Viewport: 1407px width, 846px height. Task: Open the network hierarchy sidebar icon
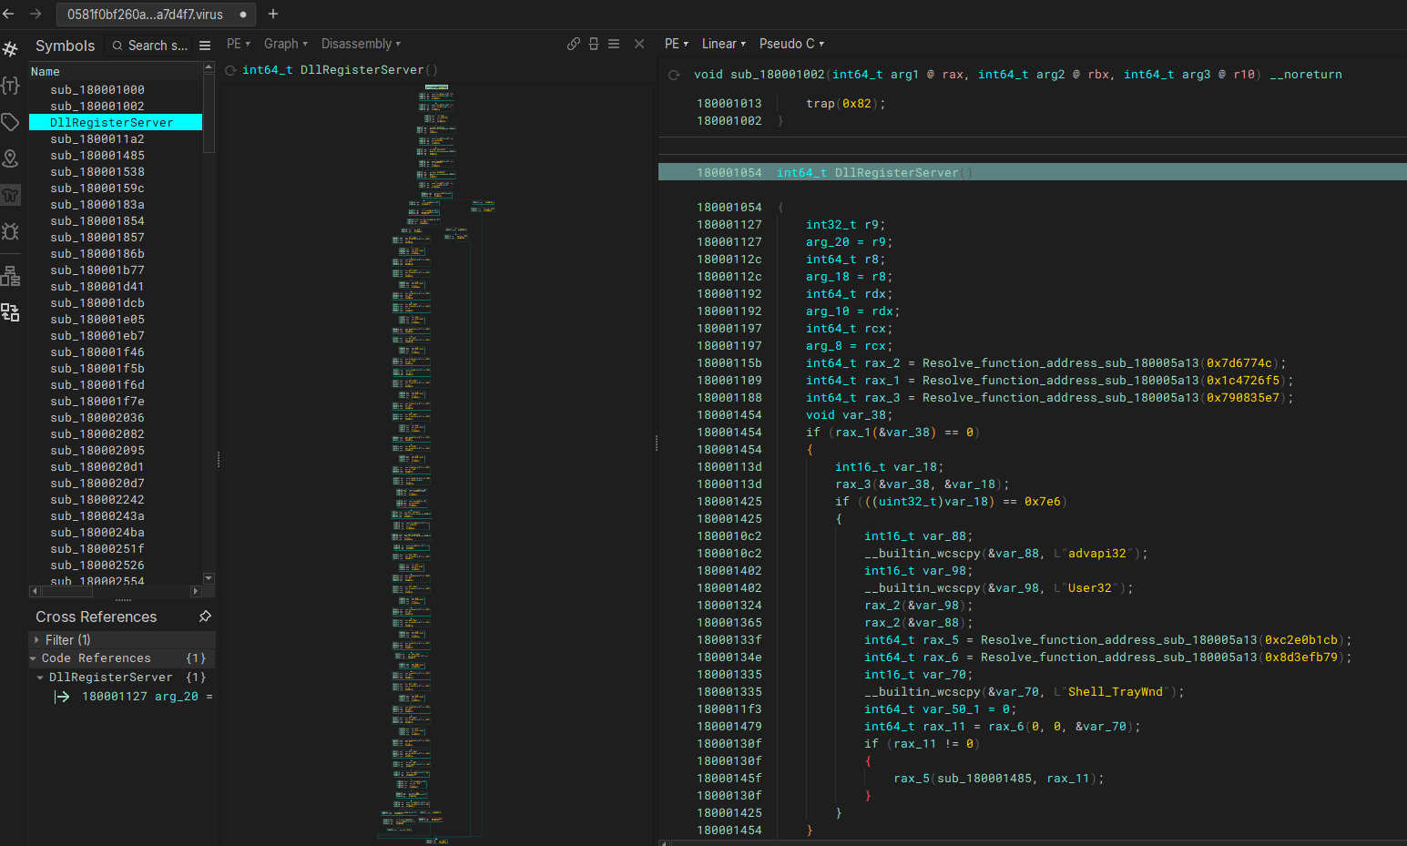pos(10,276)
